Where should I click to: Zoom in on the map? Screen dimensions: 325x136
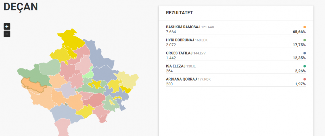point(7,27)
